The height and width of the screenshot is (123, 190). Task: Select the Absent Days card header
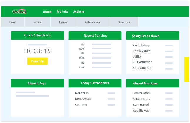pyautogui.click(x=37, y=83)
